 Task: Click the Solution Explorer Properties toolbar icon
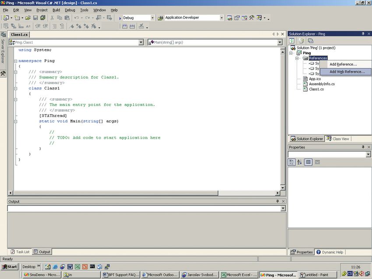(x=311, y=41)
